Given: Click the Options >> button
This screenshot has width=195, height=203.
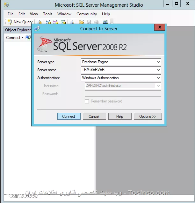Looking at the screenshot, I should pyautogui.click(x=148, y=117).
